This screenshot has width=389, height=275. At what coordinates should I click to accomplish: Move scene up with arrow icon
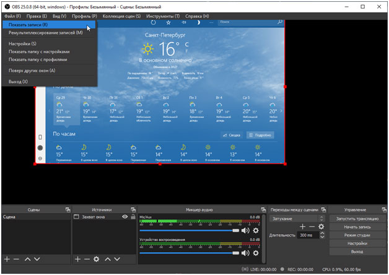[27, 259]
